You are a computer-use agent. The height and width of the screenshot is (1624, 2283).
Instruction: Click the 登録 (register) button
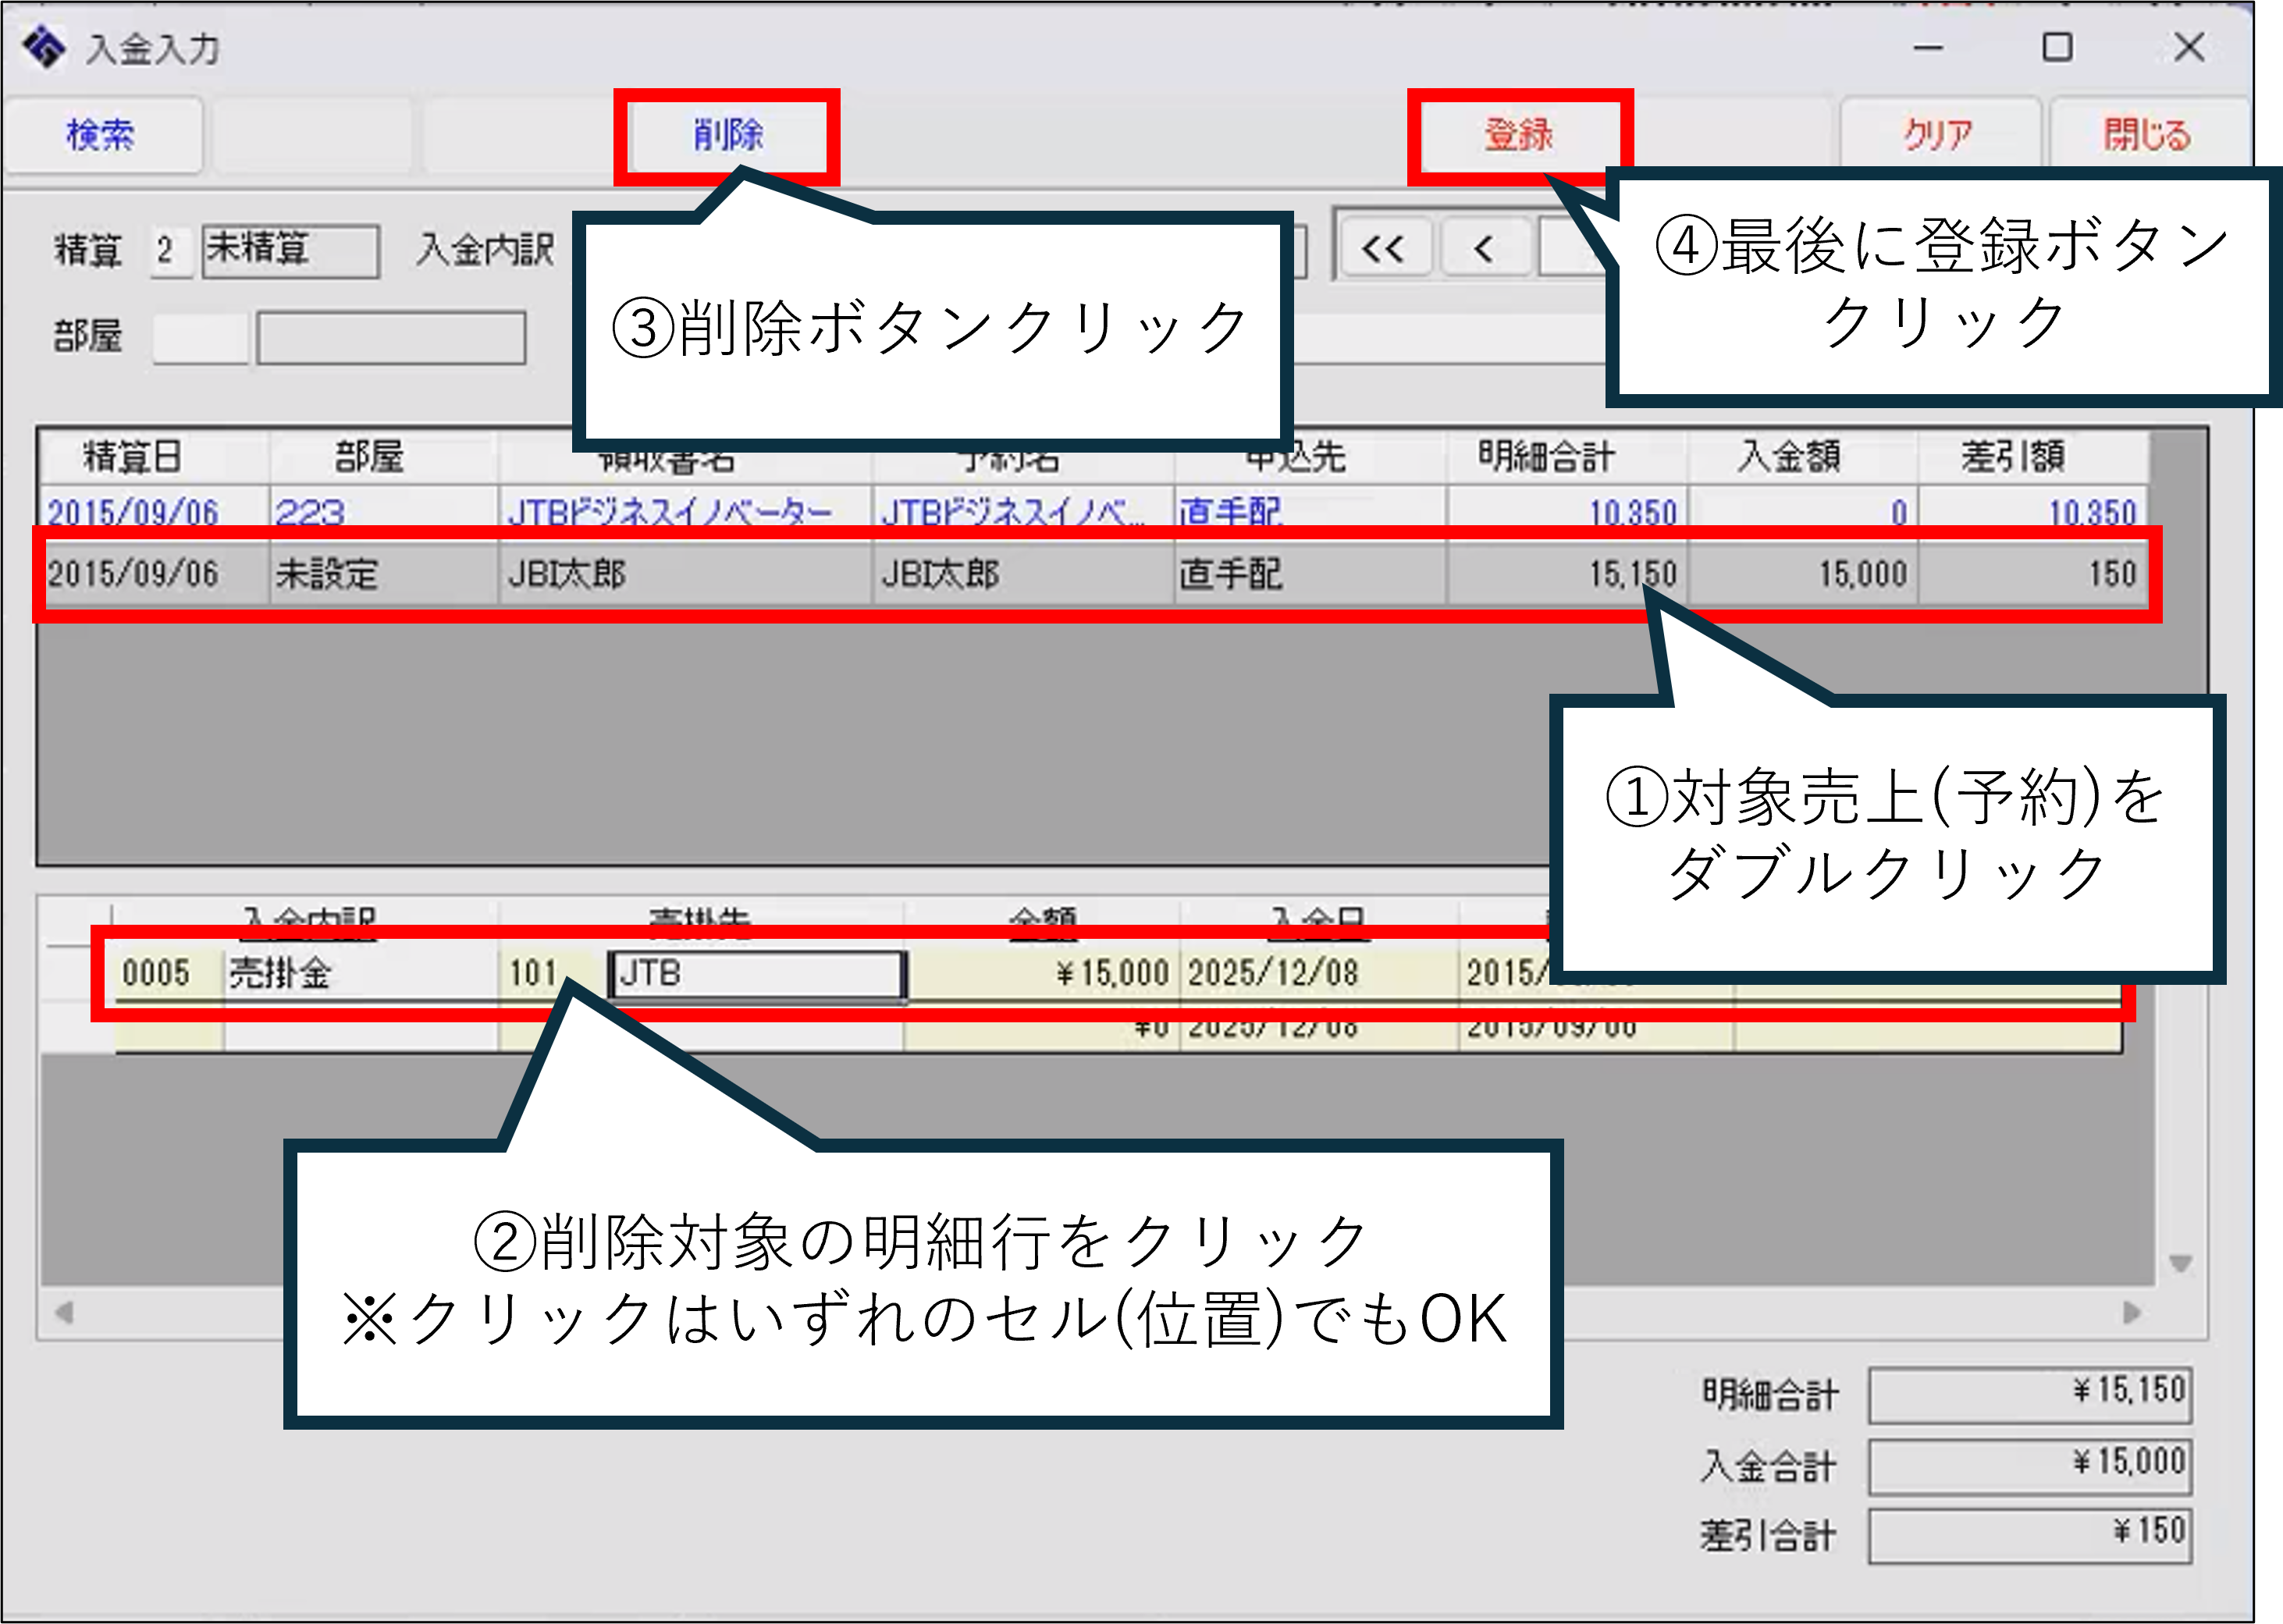(1518, 134)
